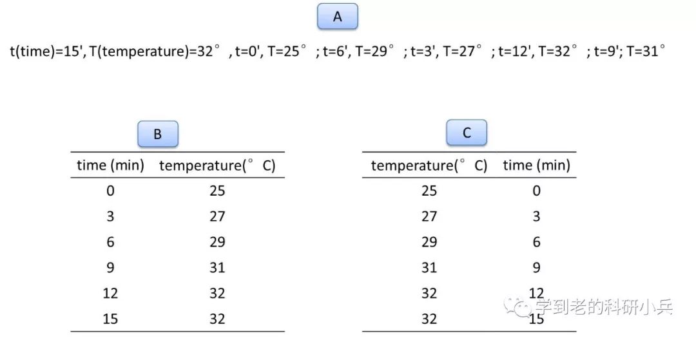This screenshot has height=338, width=696.
Task: Click time value 9 in table B
Action: point(111,267)
